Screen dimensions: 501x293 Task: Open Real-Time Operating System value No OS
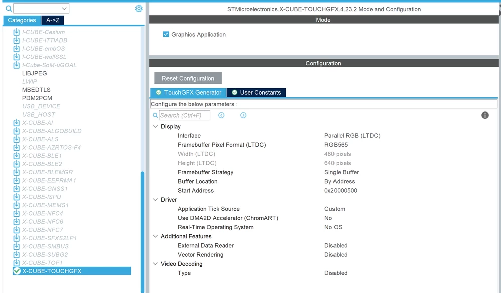coord(333,227)
